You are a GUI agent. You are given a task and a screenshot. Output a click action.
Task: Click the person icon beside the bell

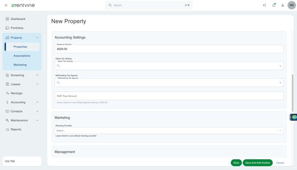[x=283, y=5]
